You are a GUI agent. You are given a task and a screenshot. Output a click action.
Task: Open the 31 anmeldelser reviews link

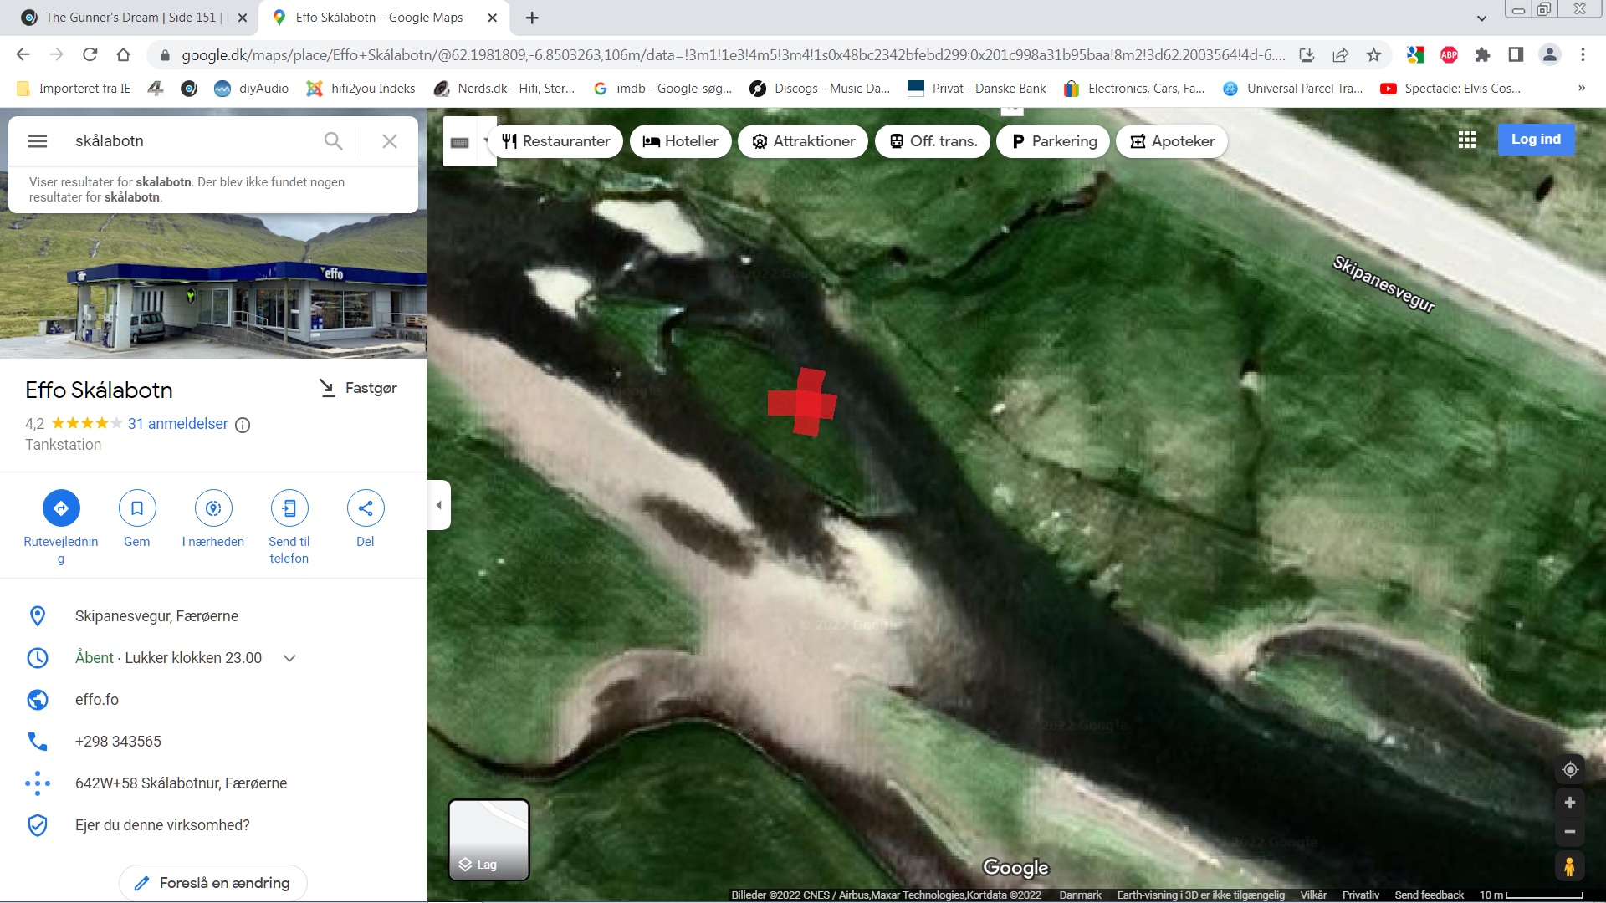click(x=177, y=424)
